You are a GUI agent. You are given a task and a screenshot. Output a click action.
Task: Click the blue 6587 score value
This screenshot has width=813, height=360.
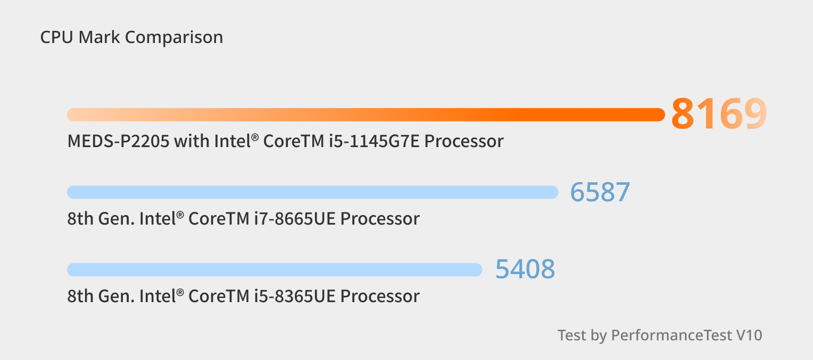click(600, 192)
